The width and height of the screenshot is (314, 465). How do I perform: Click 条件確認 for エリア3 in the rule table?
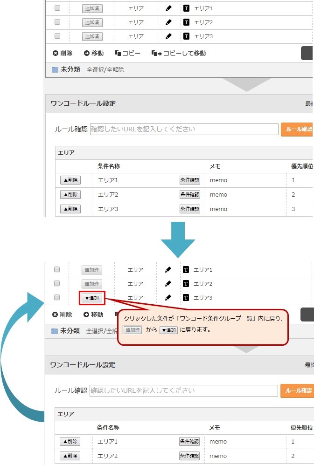[190, 209]
